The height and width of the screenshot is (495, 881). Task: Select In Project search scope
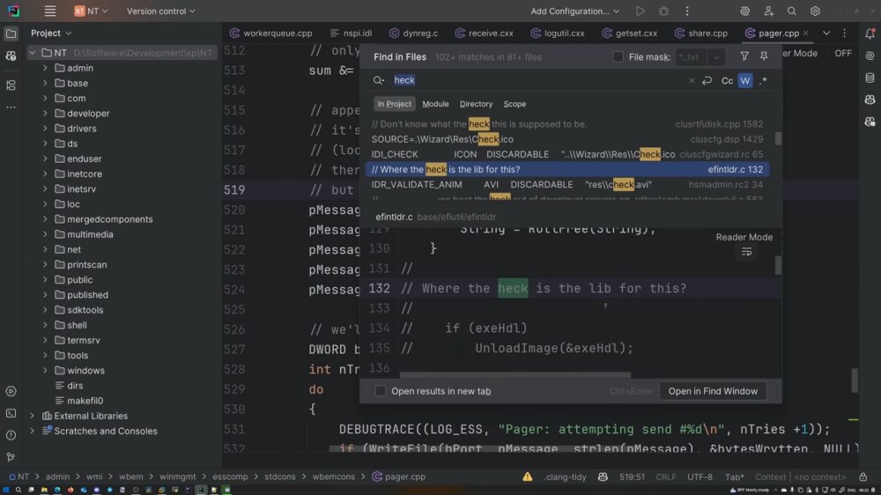click(x=394, y=104)
